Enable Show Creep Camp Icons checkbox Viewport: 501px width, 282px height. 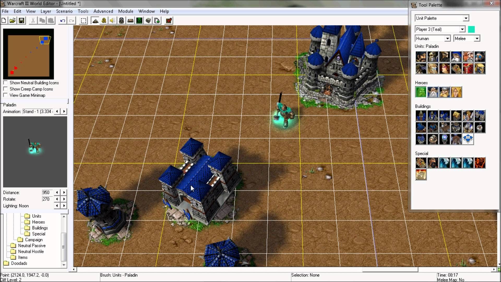5,89
